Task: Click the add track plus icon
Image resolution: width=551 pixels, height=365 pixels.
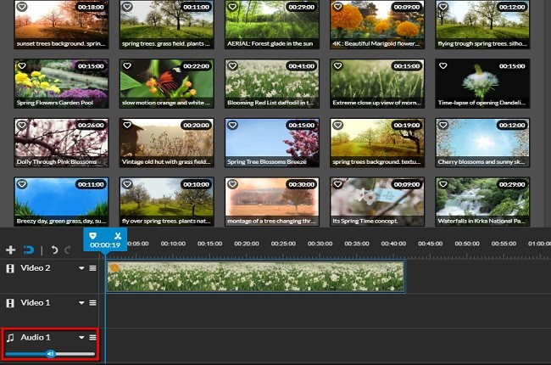Action: [x=10, y=250]
